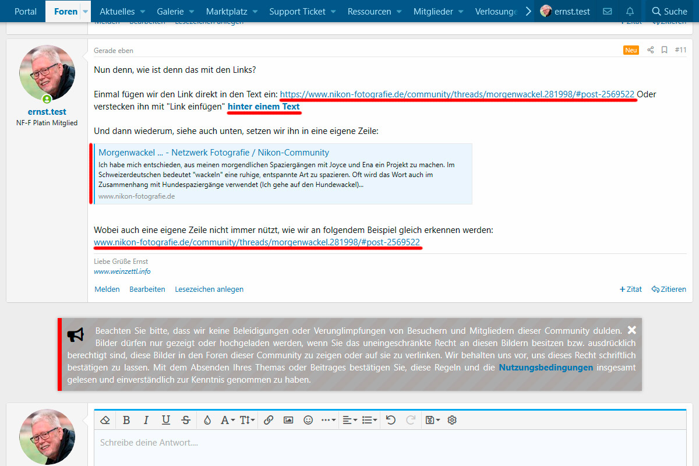This screenshot has width=699, height=466.
Task: Open the save draft dropdown
Action: coord(432,420)
